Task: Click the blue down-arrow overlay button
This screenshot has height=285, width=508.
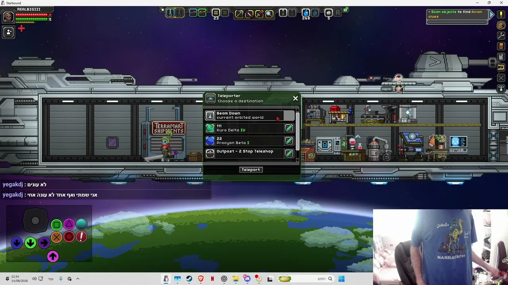Action: pyautogui.click(x=17, y=243)
